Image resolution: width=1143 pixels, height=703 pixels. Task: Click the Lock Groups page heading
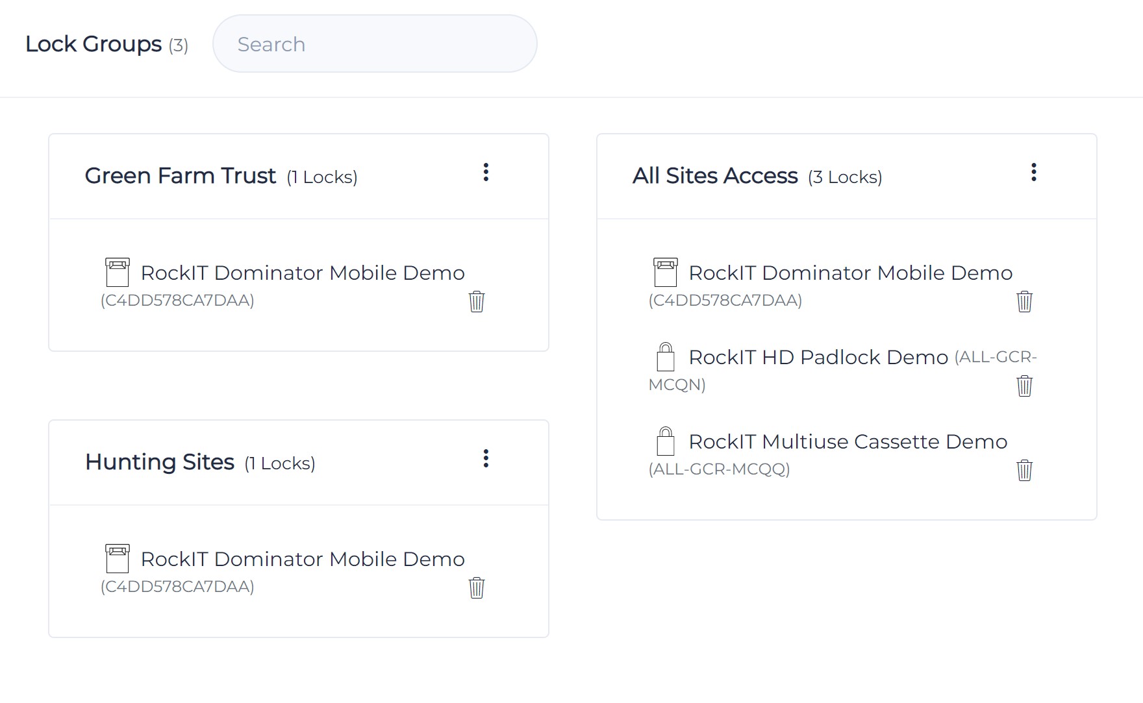[94, 44]
